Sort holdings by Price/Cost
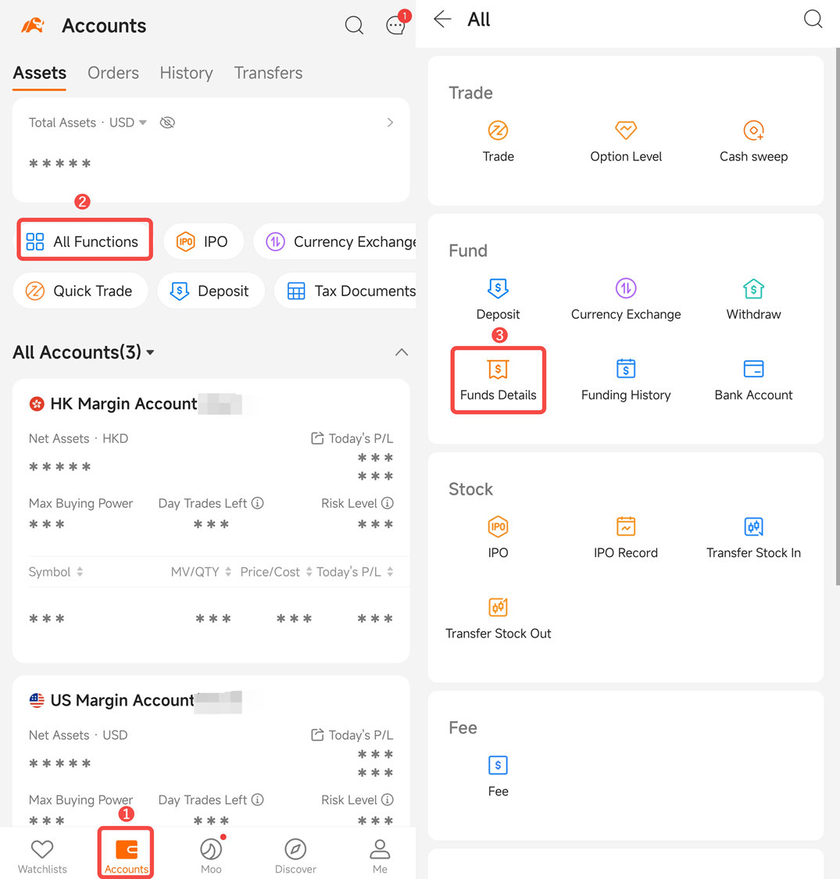 (276, 572)
